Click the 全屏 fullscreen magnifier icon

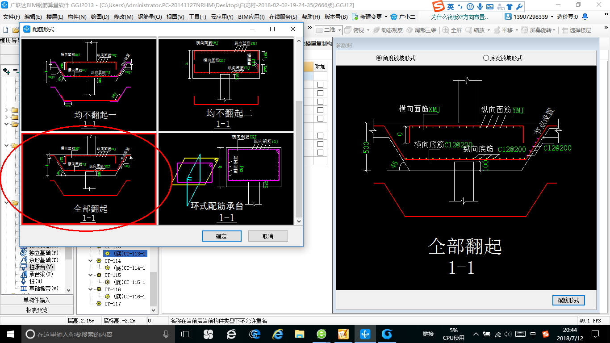tap(446, 30)
